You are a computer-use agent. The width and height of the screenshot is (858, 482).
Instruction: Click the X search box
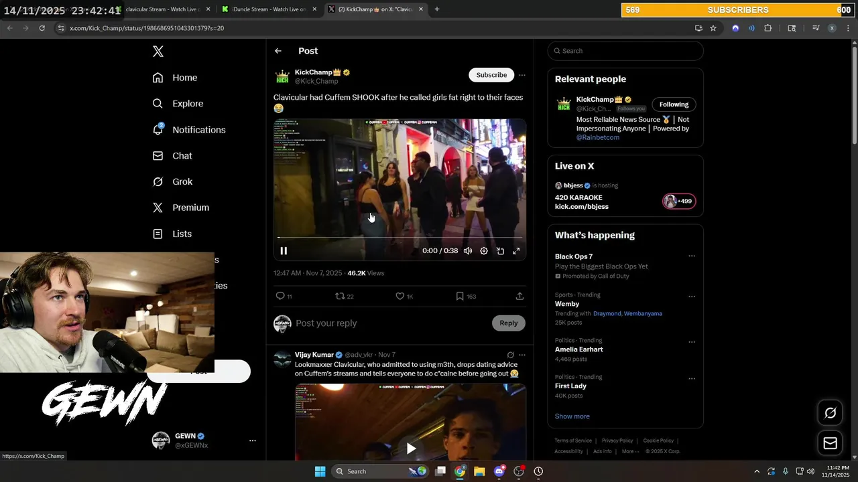coord(625,51)
